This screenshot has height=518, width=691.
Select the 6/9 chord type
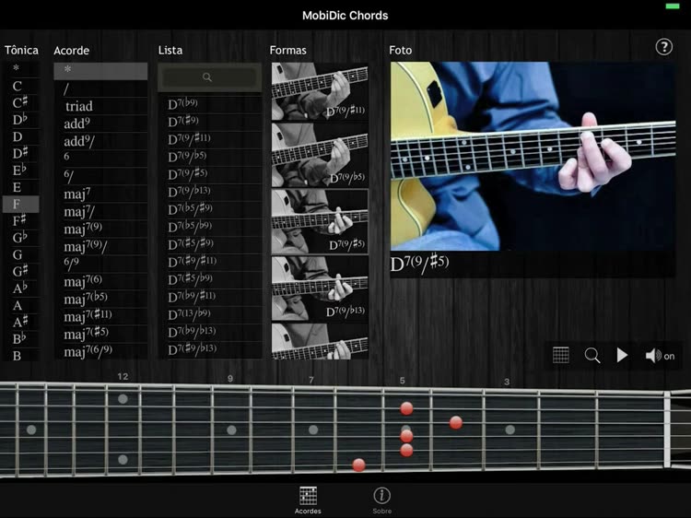pyautogui.click(x=100, y=264)
